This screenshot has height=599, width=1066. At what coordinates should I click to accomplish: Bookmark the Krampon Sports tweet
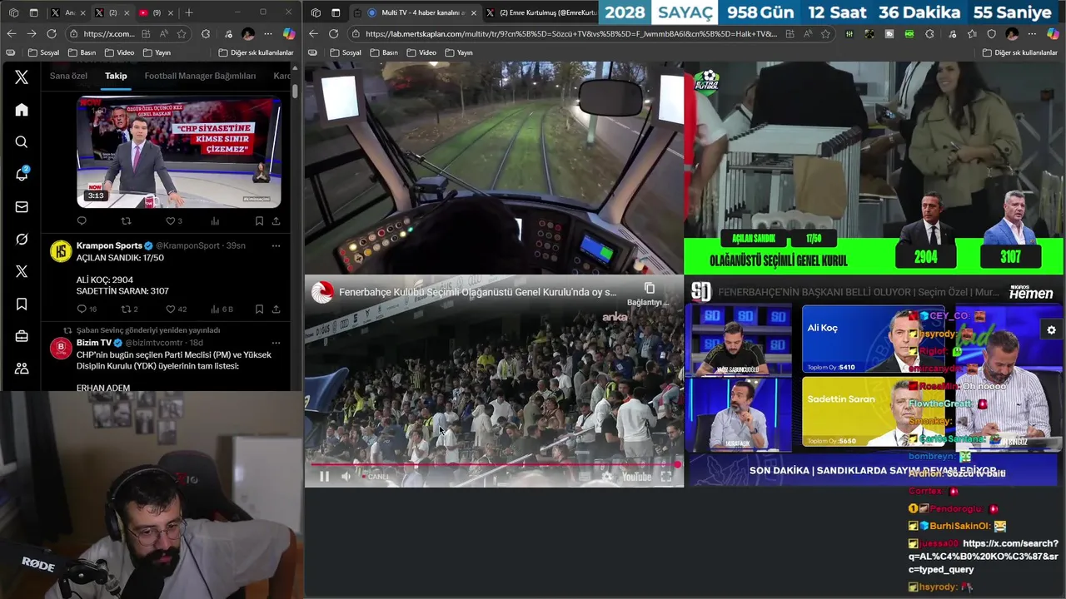click(259, 309)
